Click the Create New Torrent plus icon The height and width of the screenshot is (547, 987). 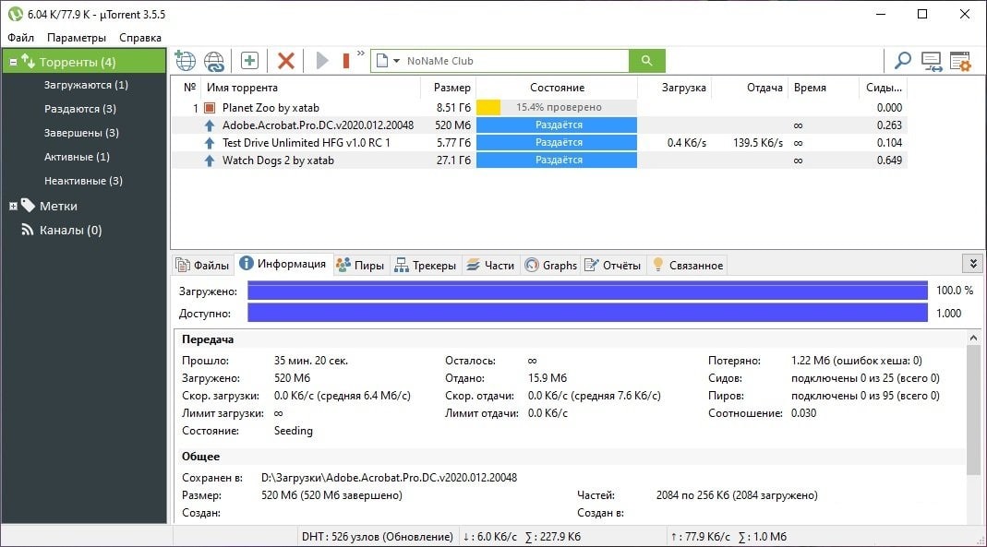pyautogui.click(x=249, y=61)
